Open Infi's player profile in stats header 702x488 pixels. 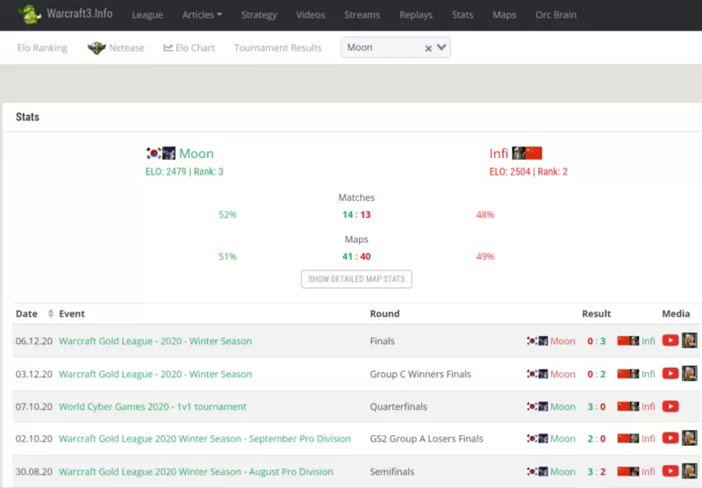click(x=499, y=154)
